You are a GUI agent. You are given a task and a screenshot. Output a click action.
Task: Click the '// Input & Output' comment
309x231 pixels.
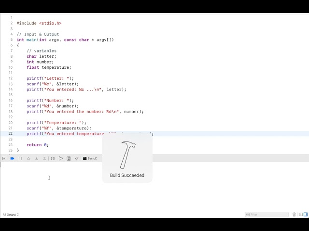[38, 34]
